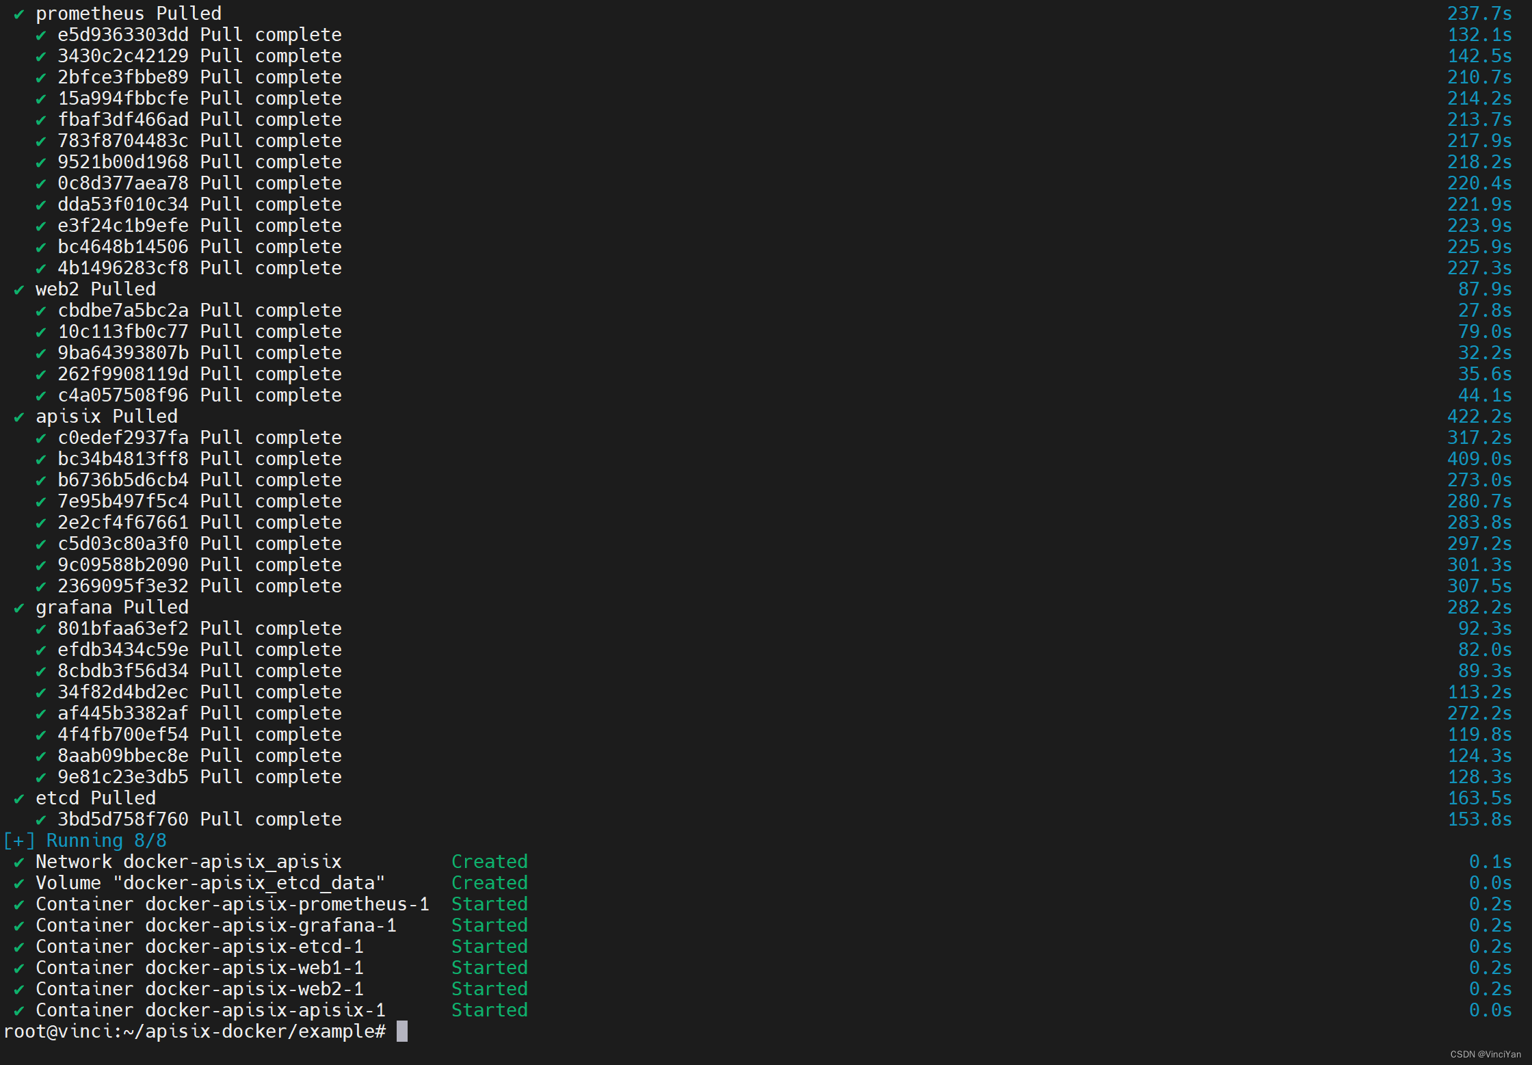Click the green checkmark beside 'etcd Pulled'
This screenshot has width=1532, height=1065.
[19, 799]
